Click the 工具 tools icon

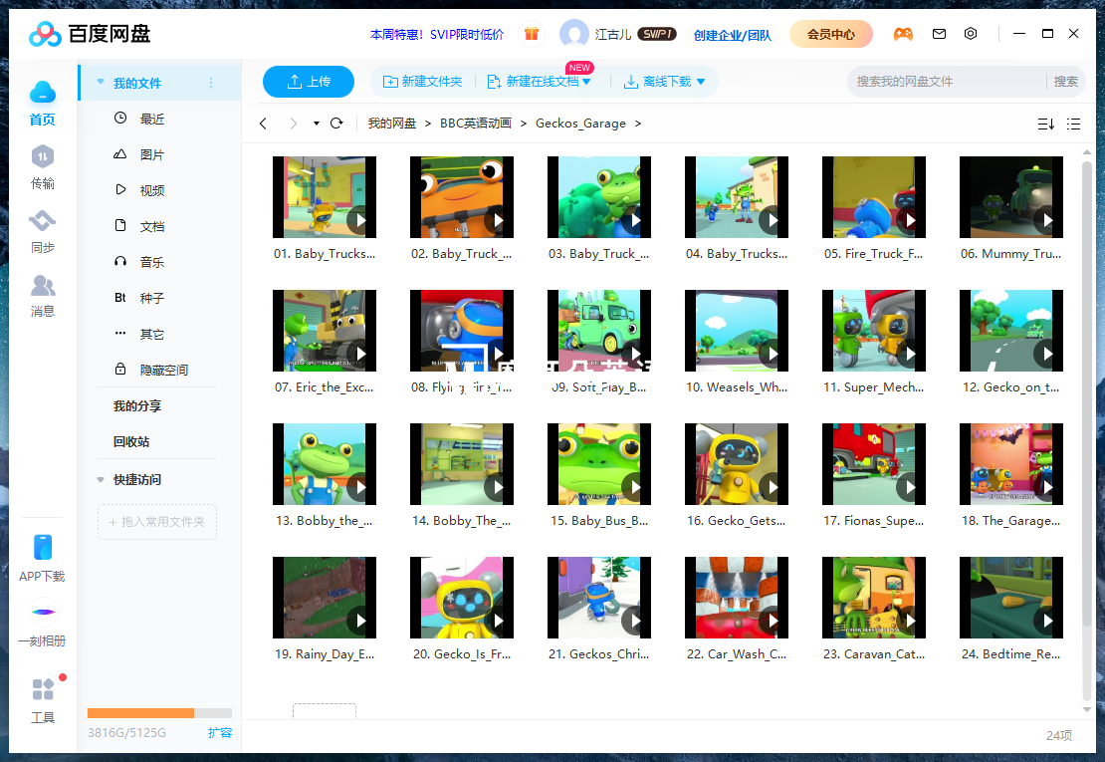pos(42,690)
